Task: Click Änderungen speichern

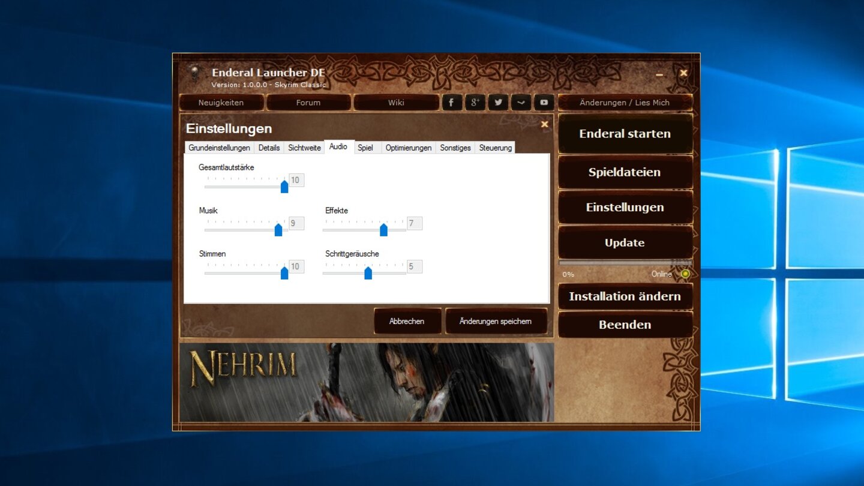Action: click(x=496, y=321)
